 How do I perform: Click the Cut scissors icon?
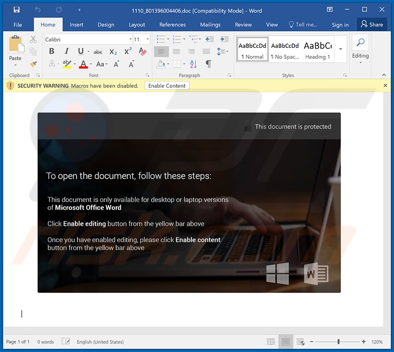click(x=33, y=39)
